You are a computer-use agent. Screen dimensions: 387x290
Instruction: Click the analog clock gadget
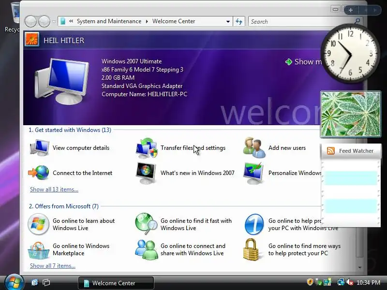(x=350, y=53)
